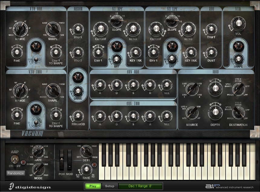Click the top mod SOURCE selector knob
260x192 pixels.
192,89
